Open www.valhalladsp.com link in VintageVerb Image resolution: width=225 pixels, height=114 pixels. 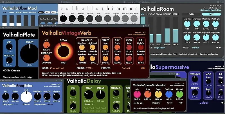click(x=136, y=34)
